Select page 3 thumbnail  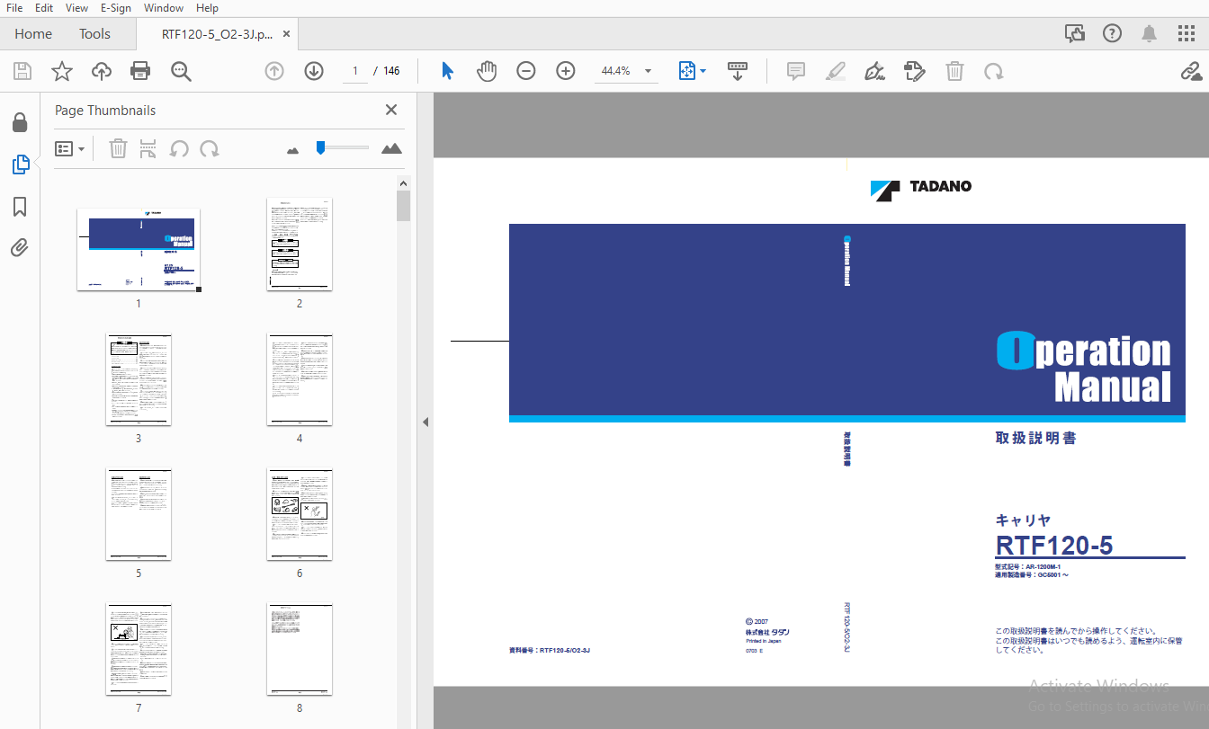click(x=139, y=379)
